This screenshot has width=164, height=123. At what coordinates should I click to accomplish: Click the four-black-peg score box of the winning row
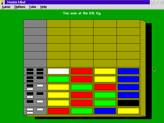(x=35, y=71)
